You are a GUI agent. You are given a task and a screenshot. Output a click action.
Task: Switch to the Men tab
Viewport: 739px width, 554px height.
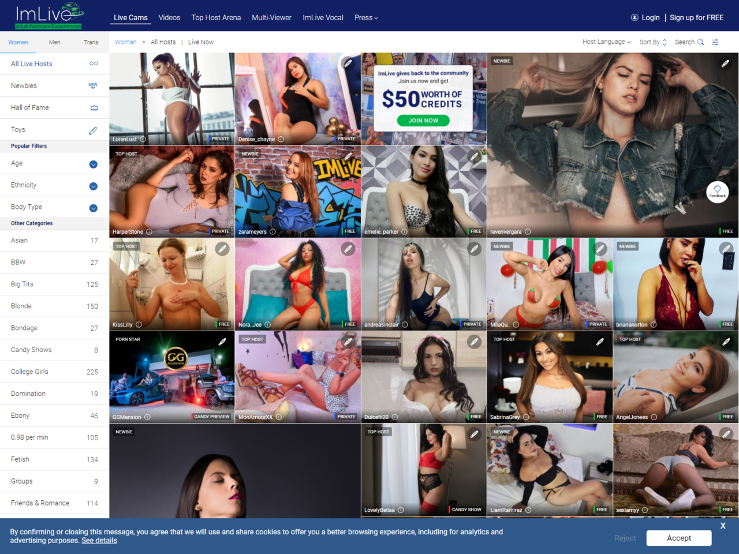click(x=55, y=42)
